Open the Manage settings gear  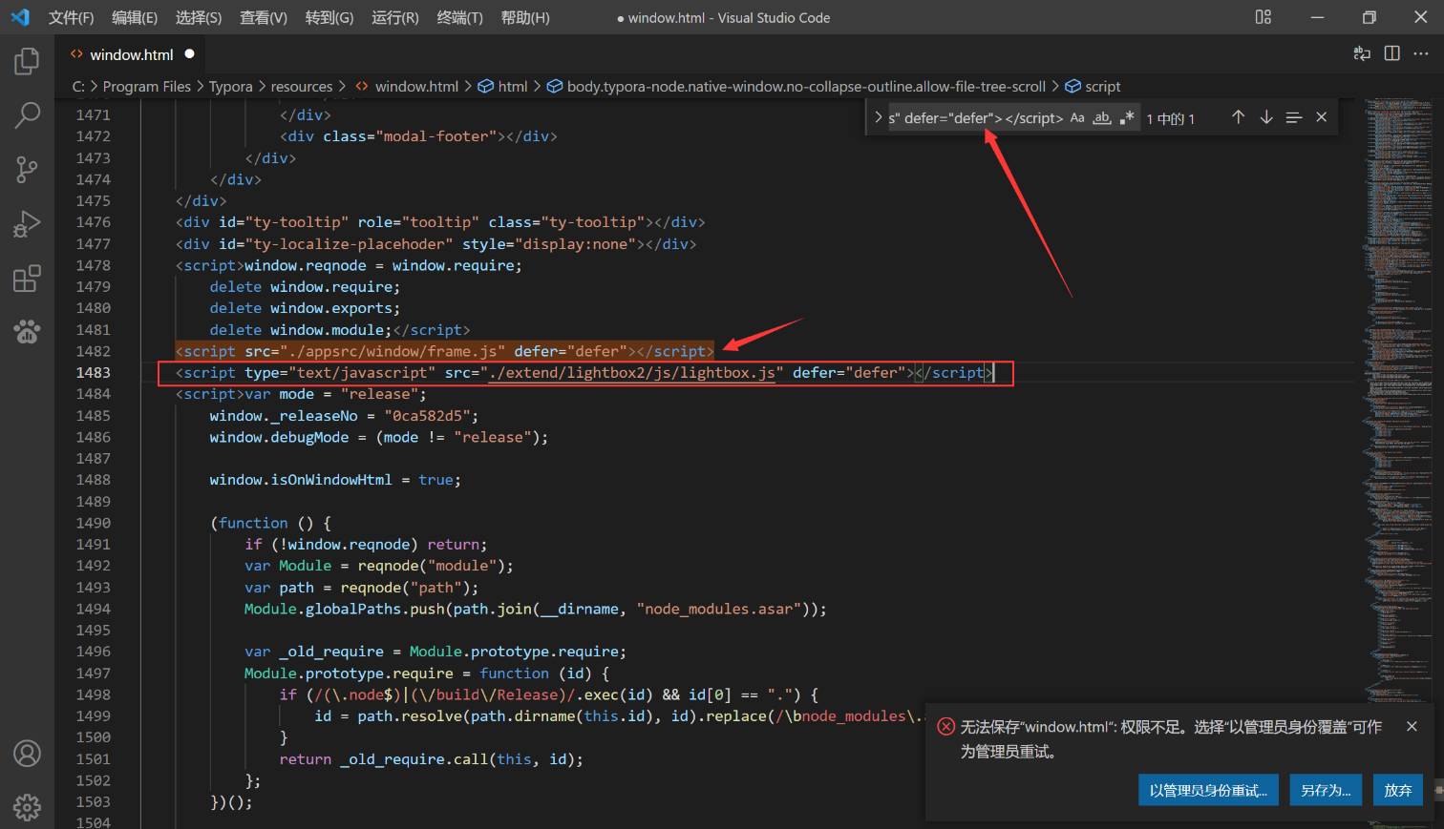27,807
